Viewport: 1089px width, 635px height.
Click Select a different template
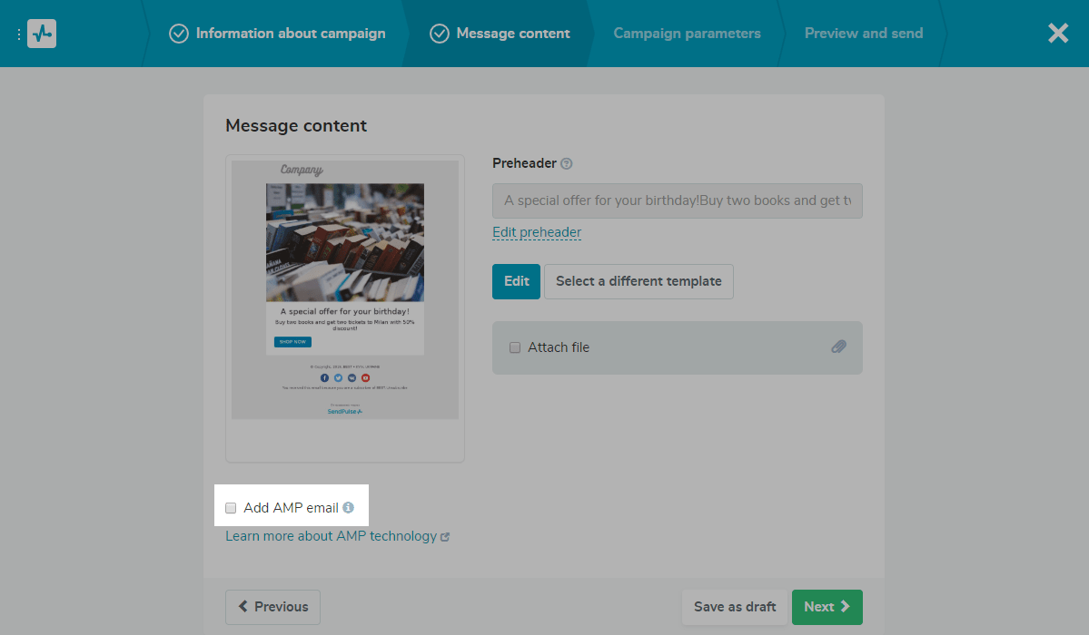pyautogui.click(x=639, y=281)
